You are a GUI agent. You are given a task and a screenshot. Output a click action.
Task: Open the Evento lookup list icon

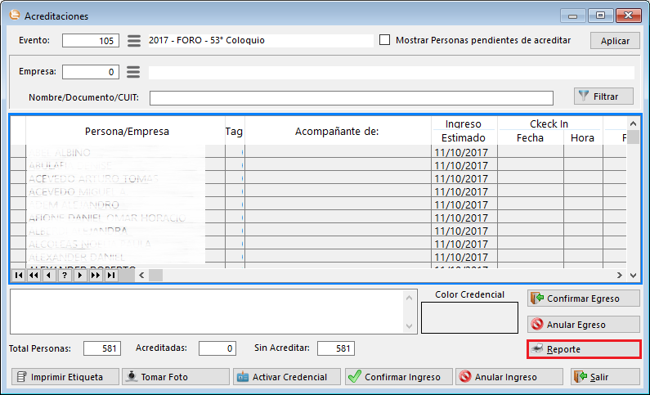(134, 41)
